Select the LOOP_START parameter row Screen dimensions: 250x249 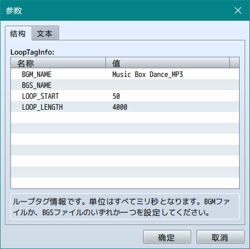(125, 96)
